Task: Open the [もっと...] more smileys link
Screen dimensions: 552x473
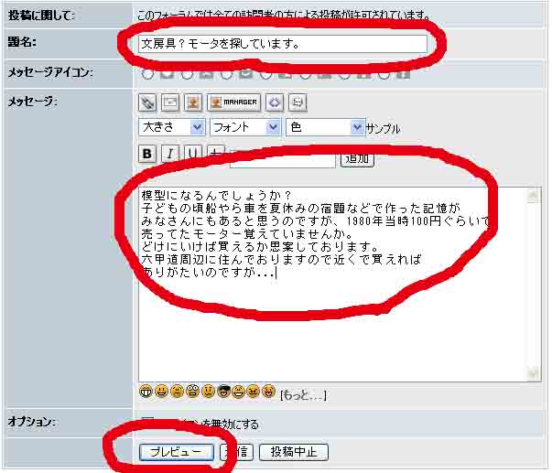Action: [x=303, y=395]
